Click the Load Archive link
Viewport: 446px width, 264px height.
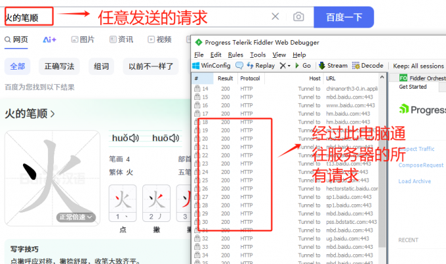[415, 181]
